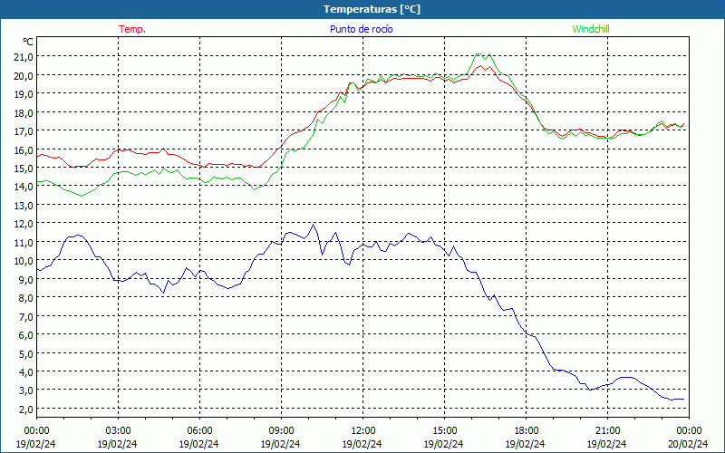Click the '15,0' y-axis value
The width and height of the screenshot is (725, 453).
tap(24, 169)
